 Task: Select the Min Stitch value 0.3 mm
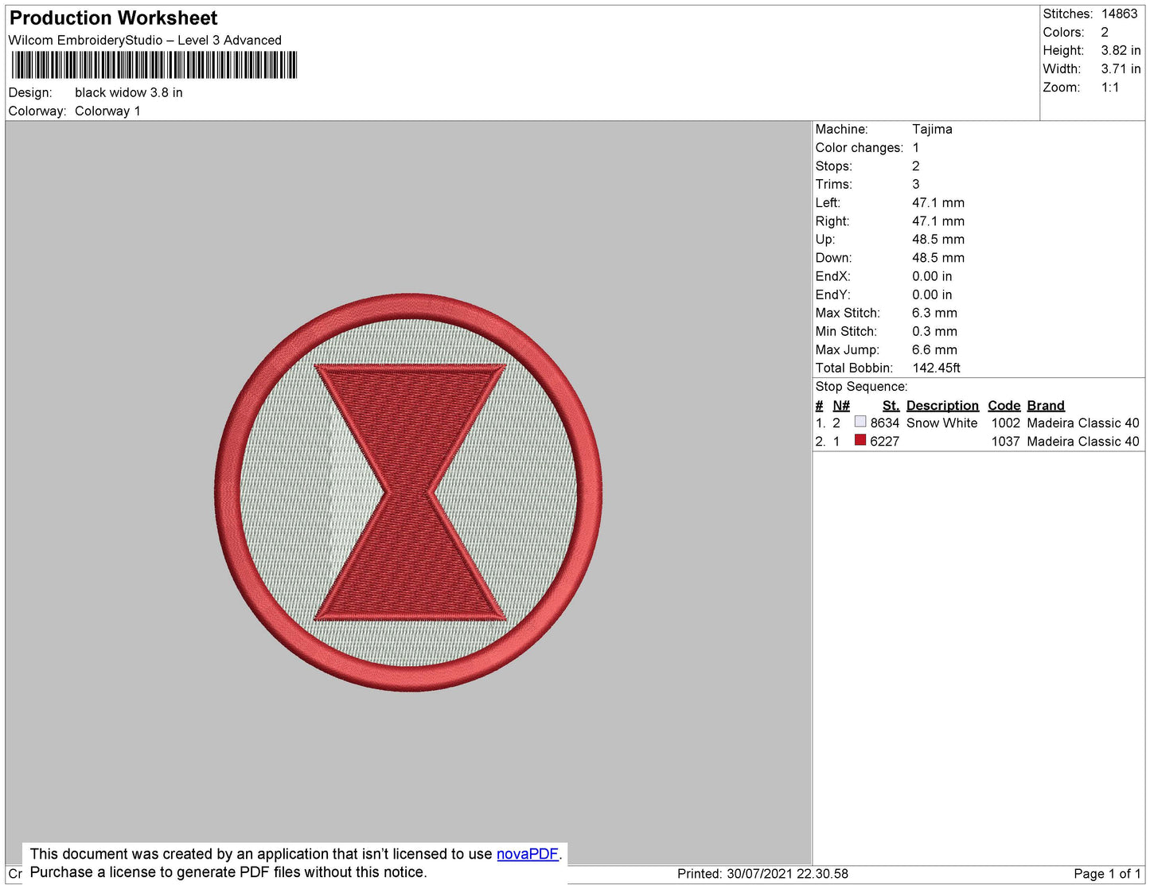[935, 332]
